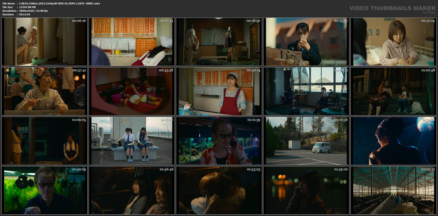The image size is (438, 216).
Task: Select the thumbnail at 00:56:31
Action: coord(306,91)
